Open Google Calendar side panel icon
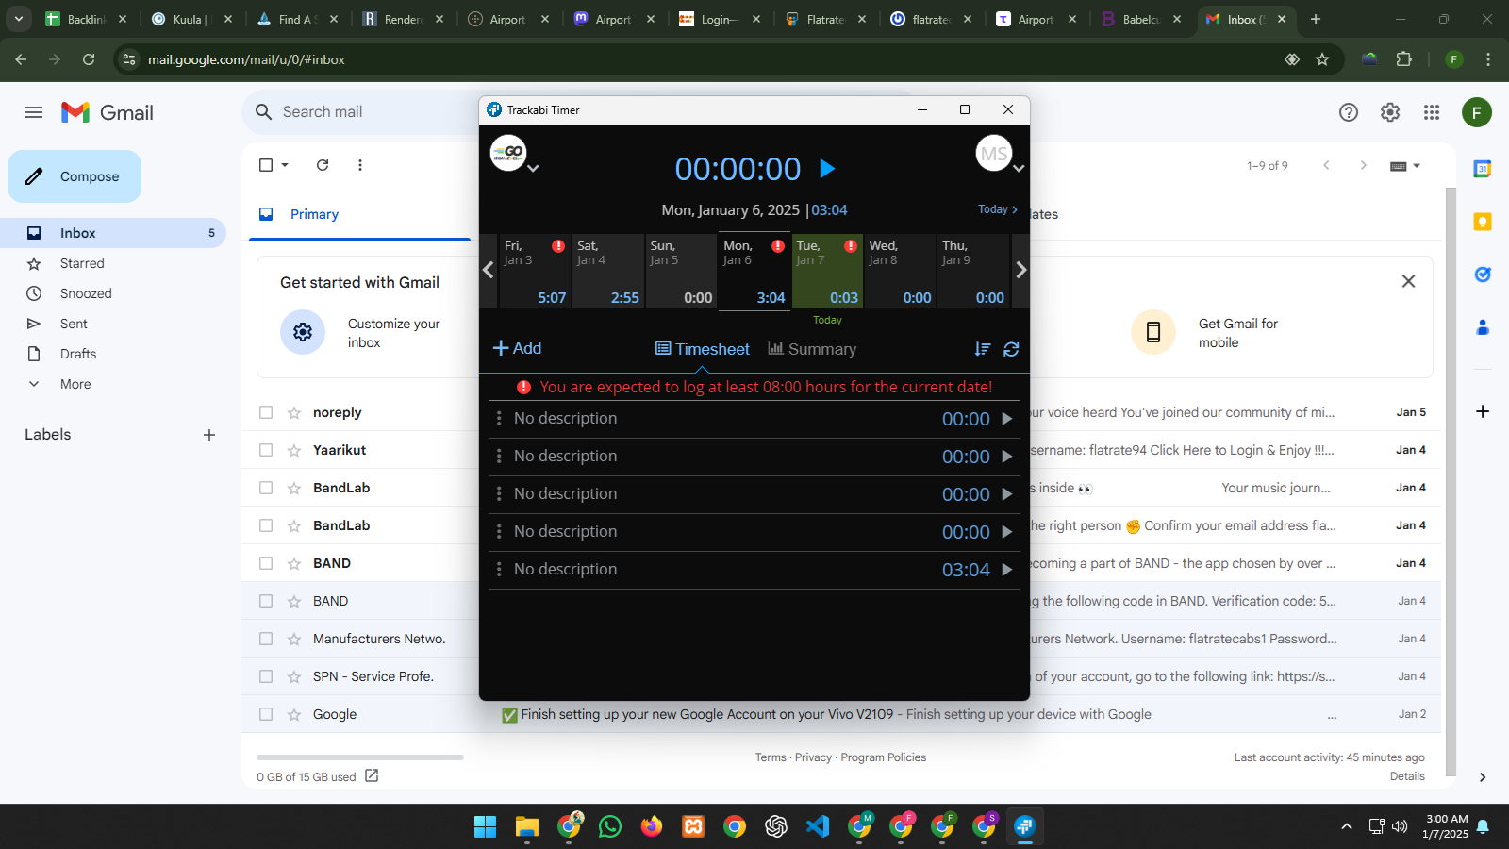The height and width of the screenshot is (849, 1509). (1483, 169)
